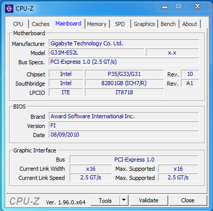The image size is (213, 211).
Task: Open the Tools dropdown arrow
Action: coord(124,200)
